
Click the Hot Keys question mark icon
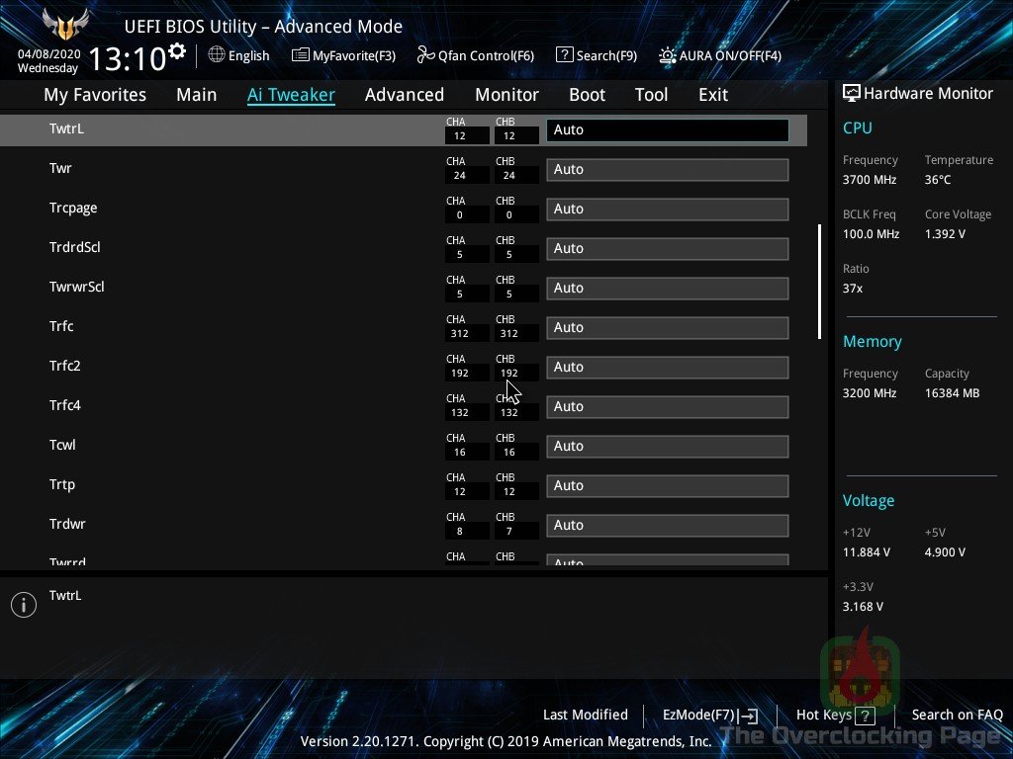866,716
